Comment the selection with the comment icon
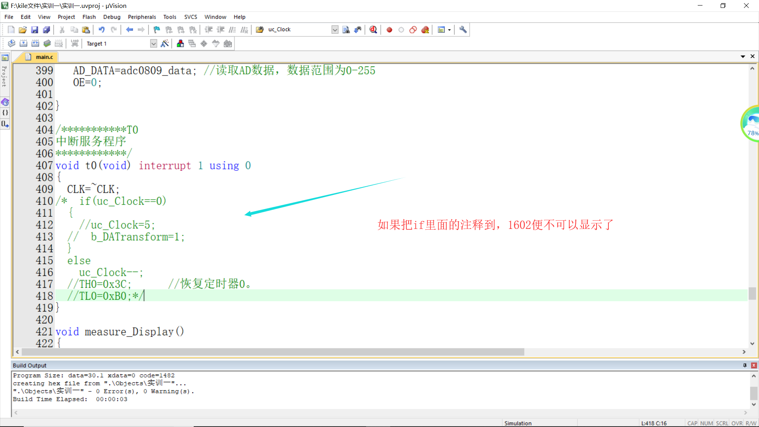The width and height of the screenshot is (759, 427). point(232,30)
